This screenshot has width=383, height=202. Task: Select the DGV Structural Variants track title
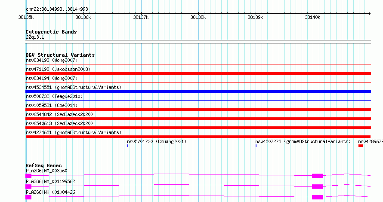60,55
